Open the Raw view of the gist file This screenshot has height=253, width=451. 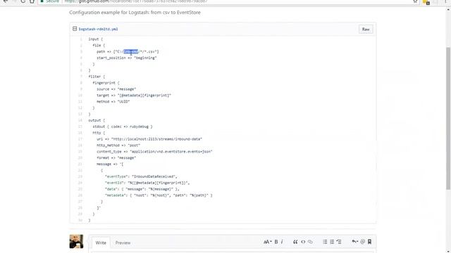366,30
